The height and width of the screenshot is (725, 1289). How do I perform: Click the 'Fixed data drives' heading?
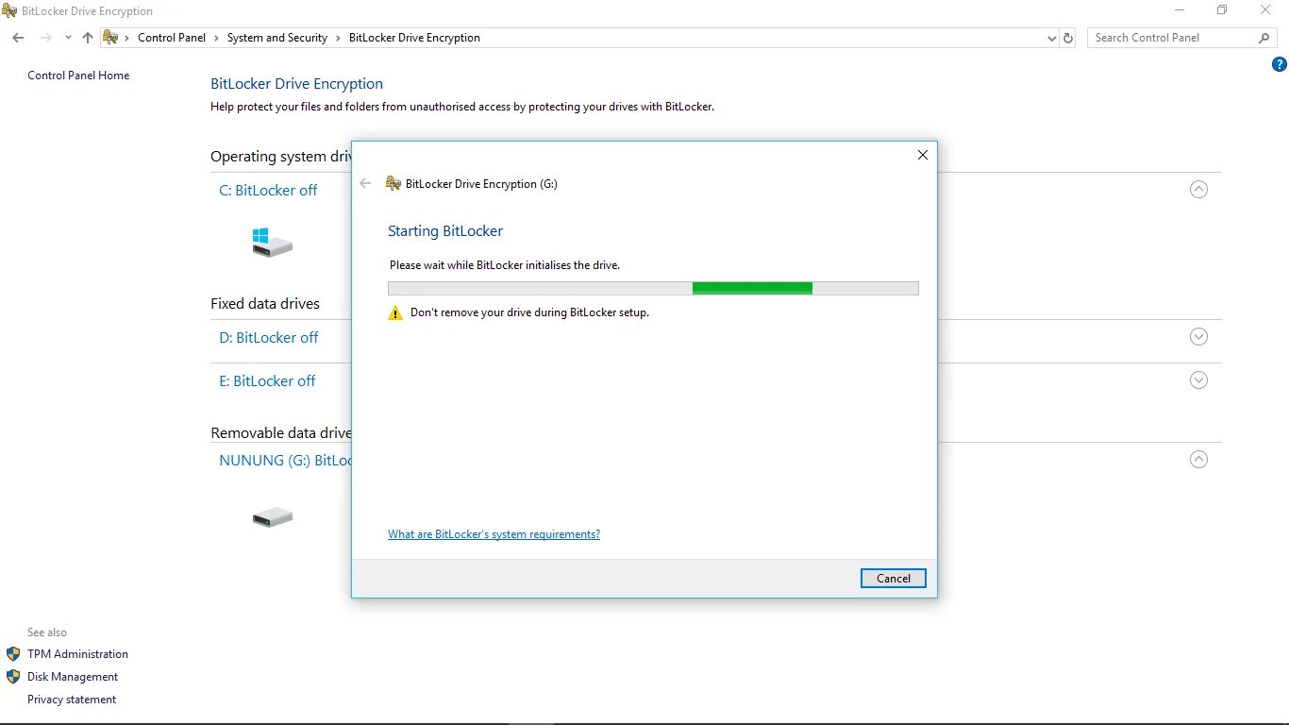265,304
